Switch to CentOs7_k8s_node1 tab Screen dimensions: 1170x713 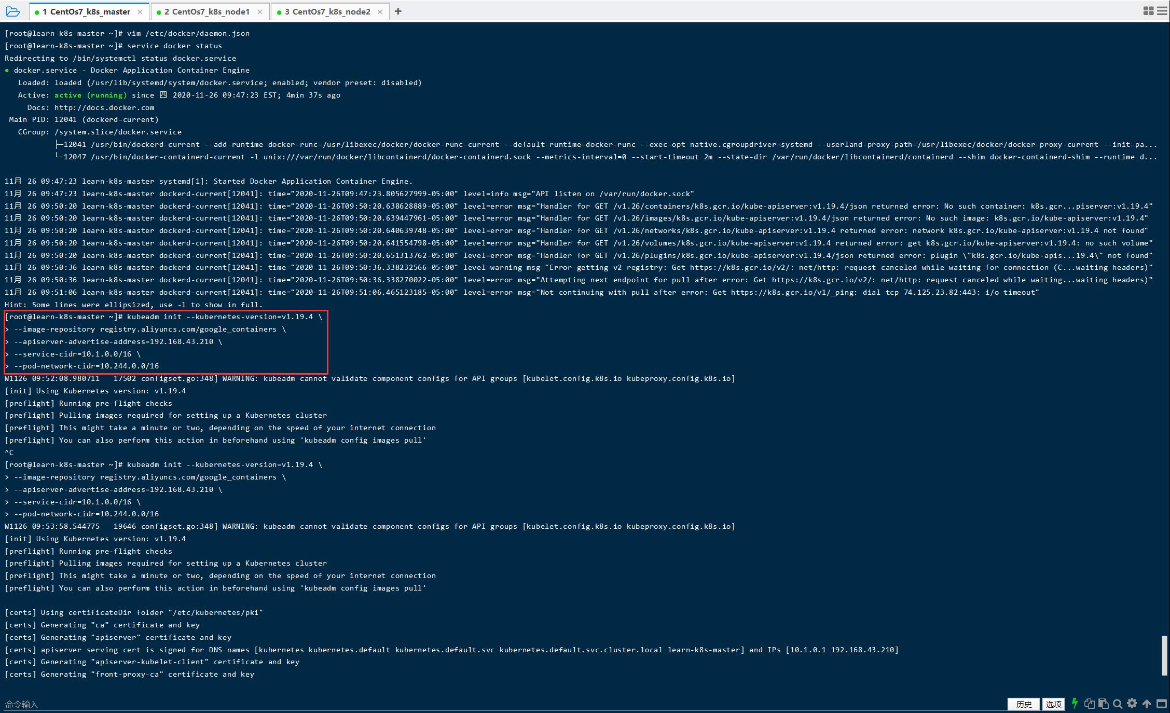[x=207, y=11]
